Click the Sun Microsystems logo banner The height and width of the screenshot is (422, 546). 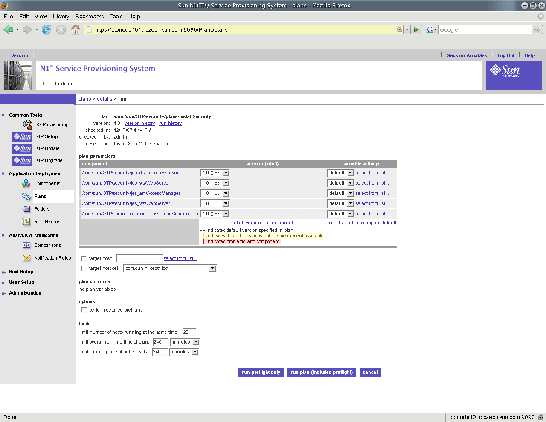514,75
